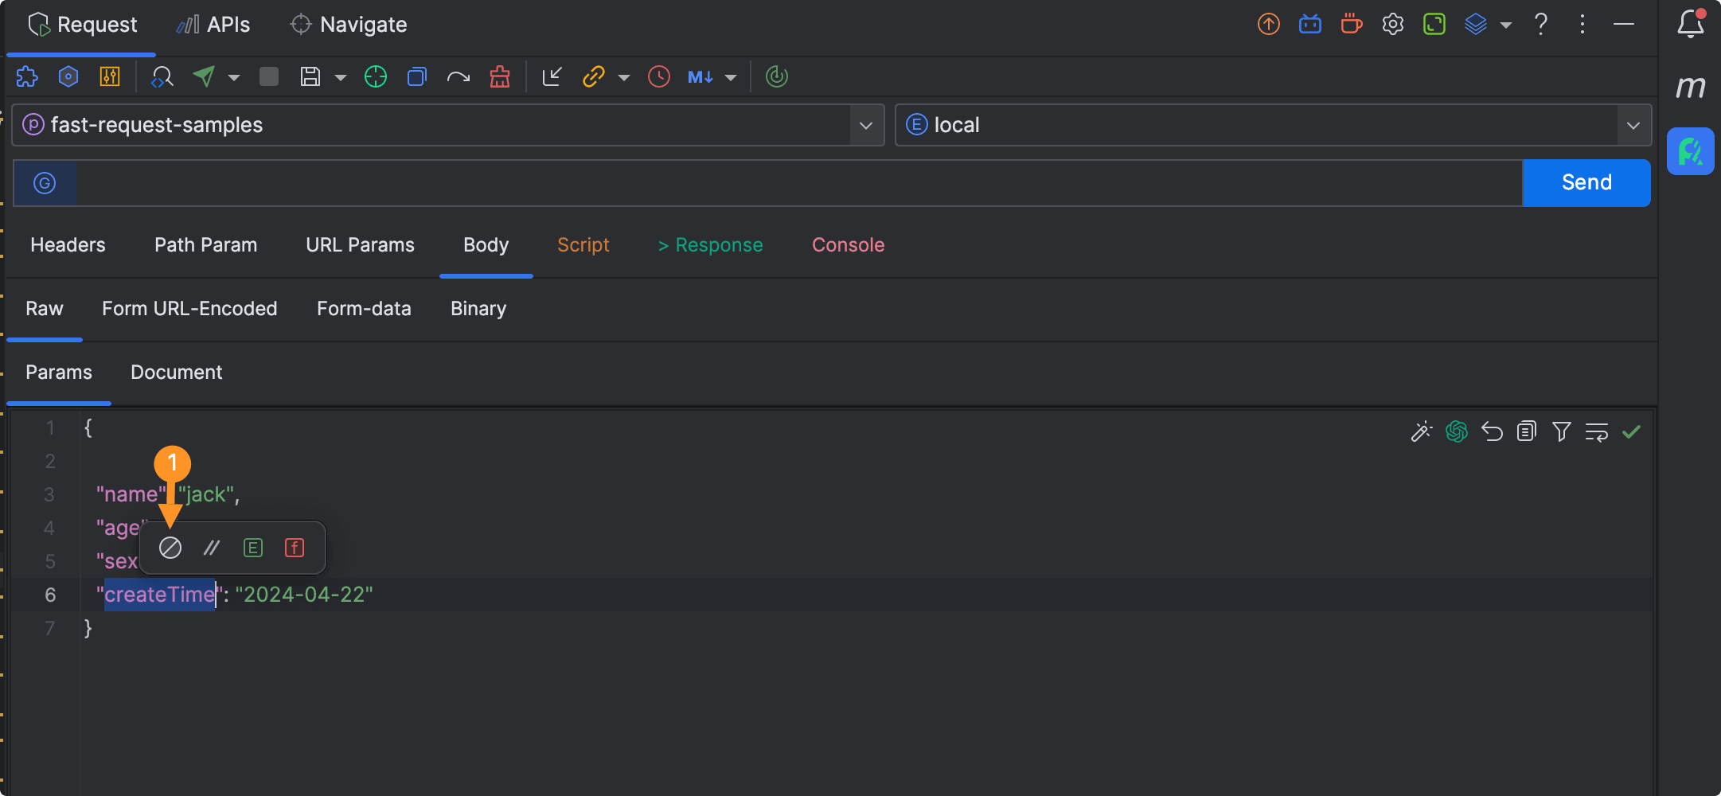Click into the empty request URL field
Screen dimensions: 1721x796
tap(796, 184)
